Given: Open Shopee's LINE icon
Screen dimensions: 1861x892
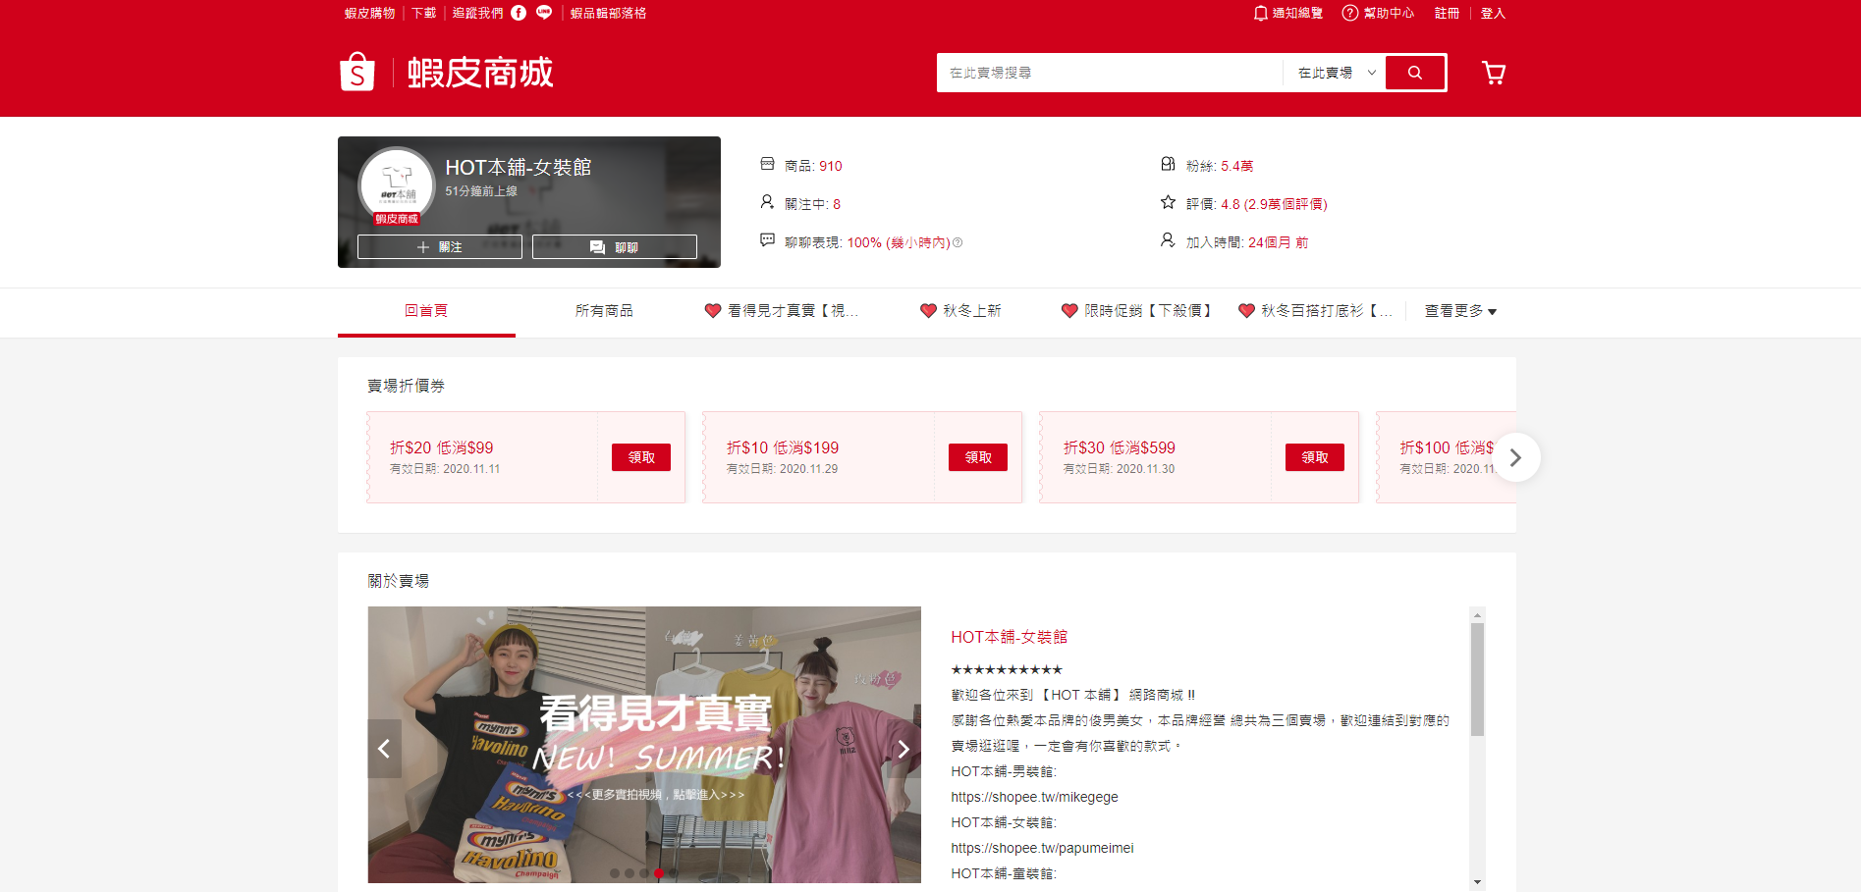Looking at the screenshot, I should coord(544,13).
